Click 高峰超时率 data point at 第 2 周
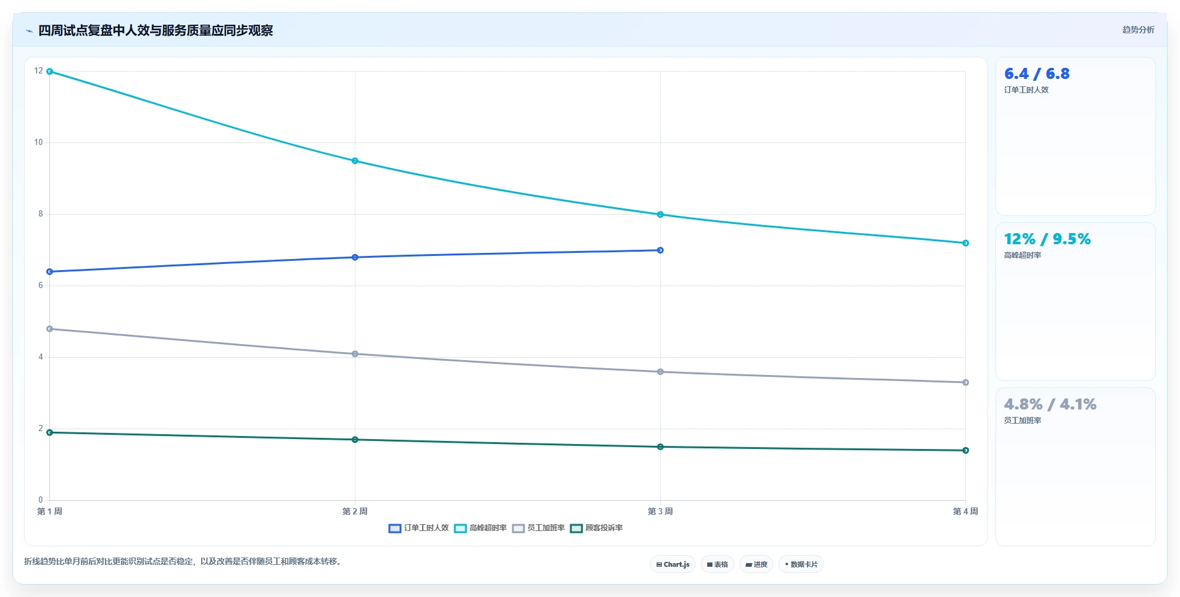This screenshot has height=597, width=1180. [355, 161]
